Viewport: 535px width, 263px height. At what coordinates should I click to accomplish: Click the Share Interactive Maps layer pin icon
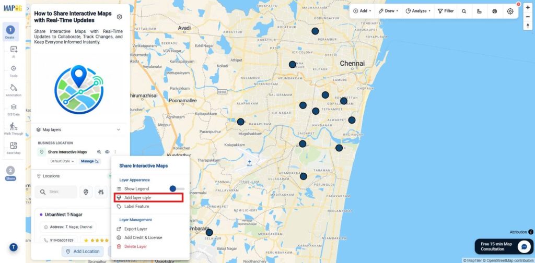pos(42,152)
